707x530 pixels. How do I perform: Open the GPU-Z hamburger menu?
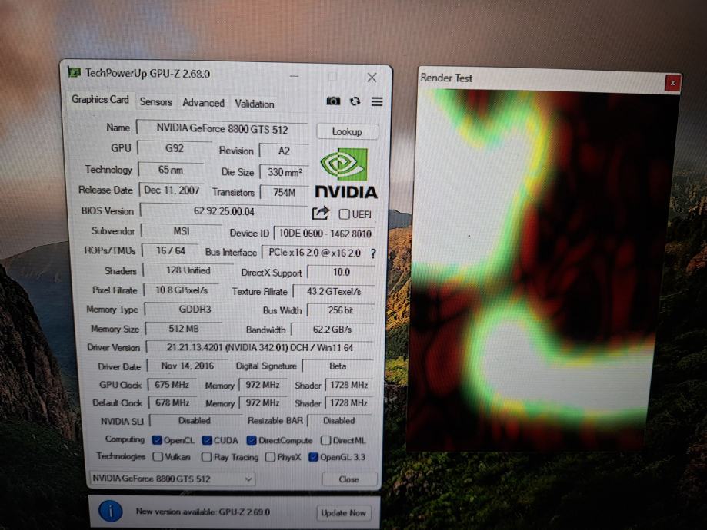point(377,101)
